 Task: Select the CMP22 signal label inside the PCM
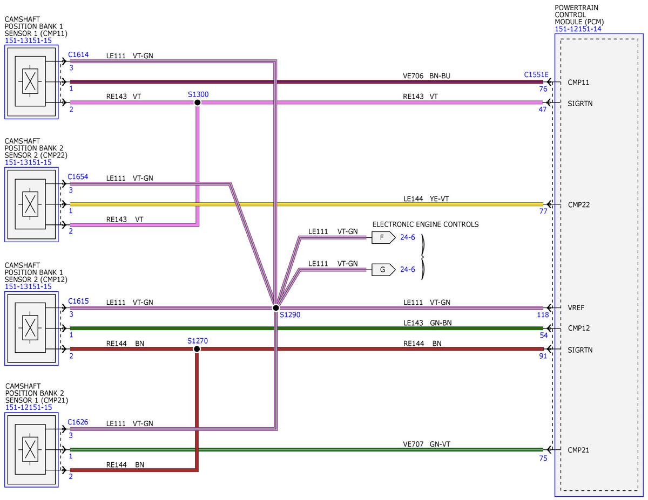(579, 204)
